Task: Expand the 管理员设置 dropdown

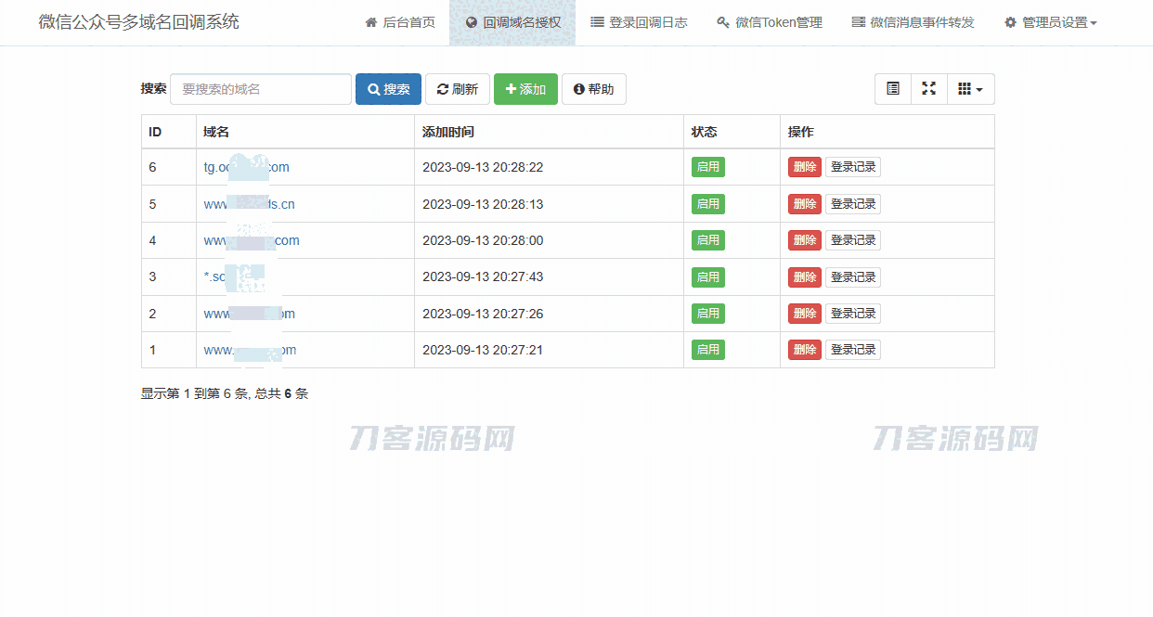Action: (1050, 22)
